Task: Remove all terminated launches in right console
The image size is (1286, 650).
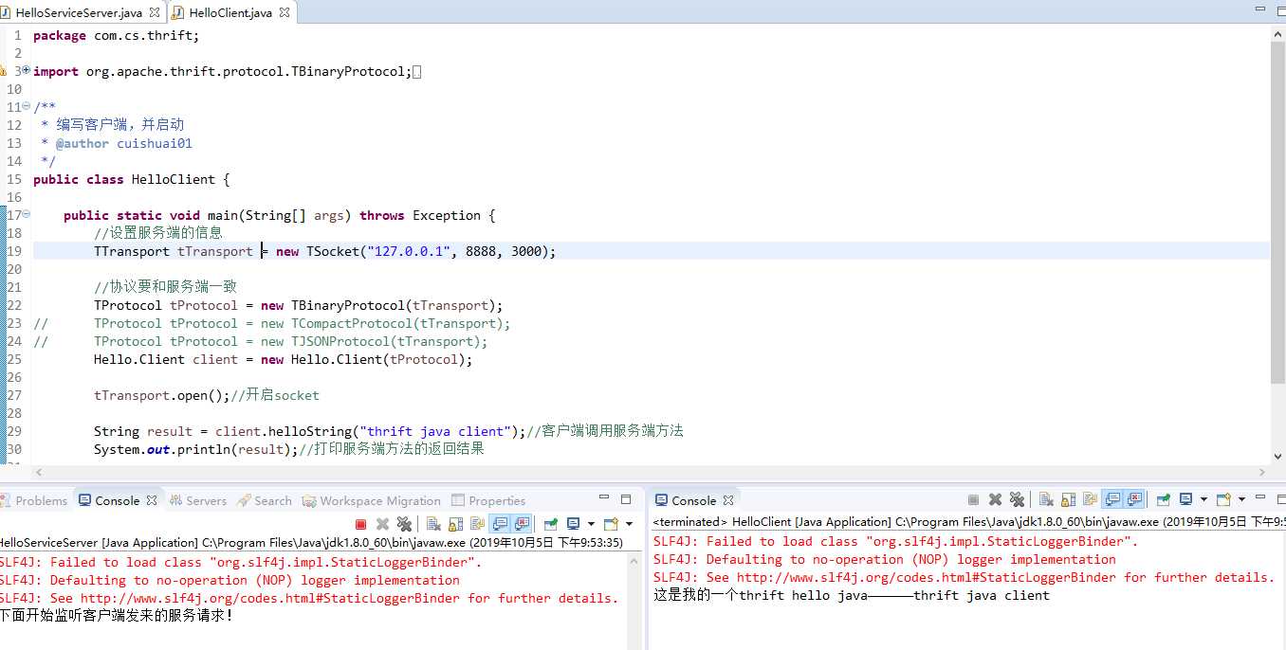Action: click(1017, 499)
